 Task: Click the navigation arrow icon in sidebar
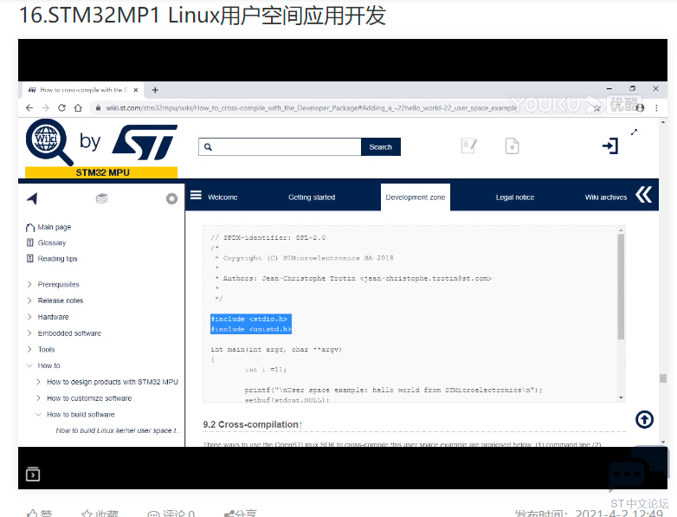(32, 198)
